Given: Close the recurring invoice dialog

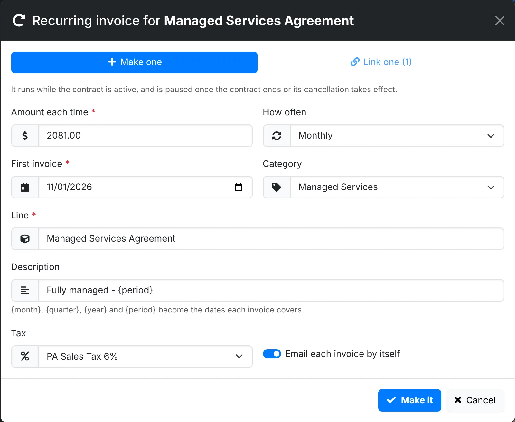Looking at the screenshot, I should tap(500, 21).
